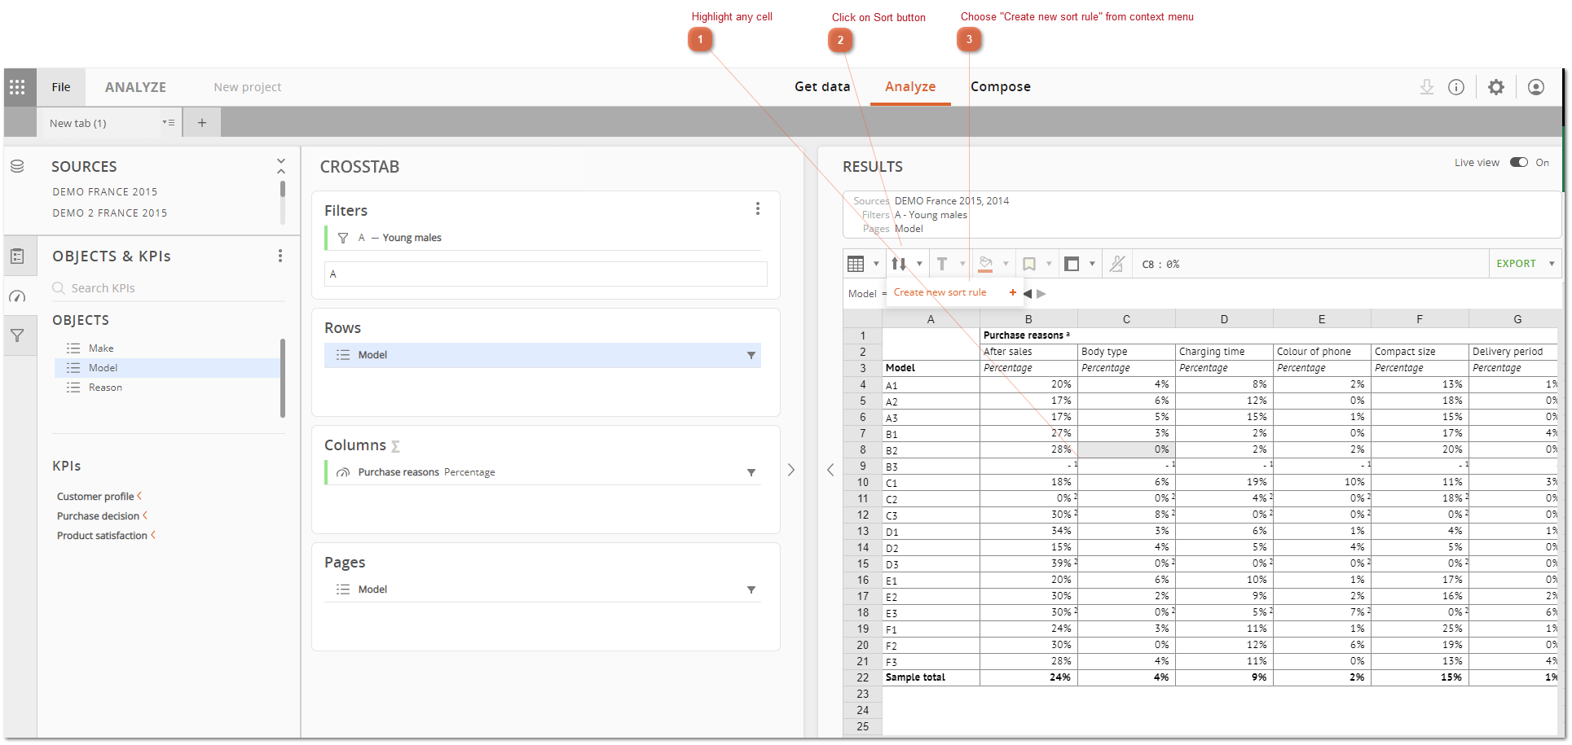Open the Pages Model dropdown arrow
The image size is (1572, 745).
coord(751,589)
